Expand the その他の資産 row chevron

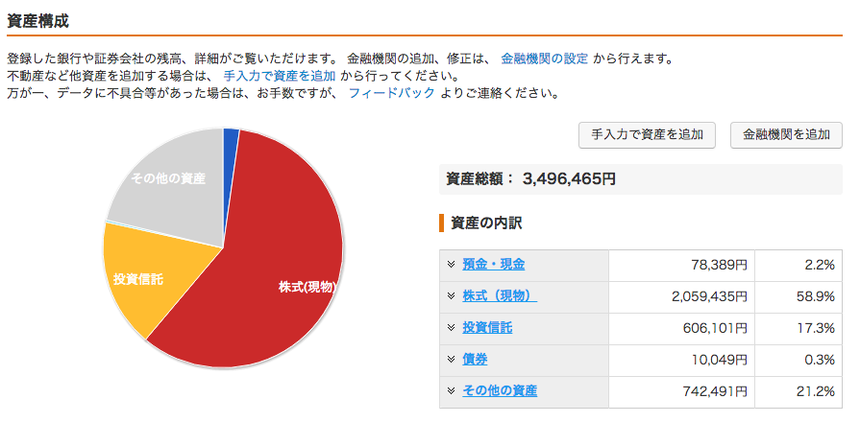click(x=451, y=390)
